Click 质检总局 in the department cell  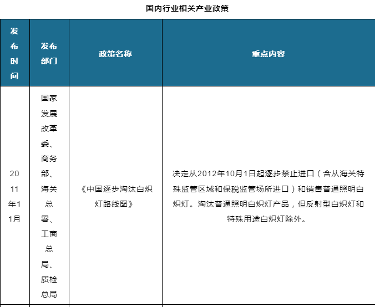point(49,286)
